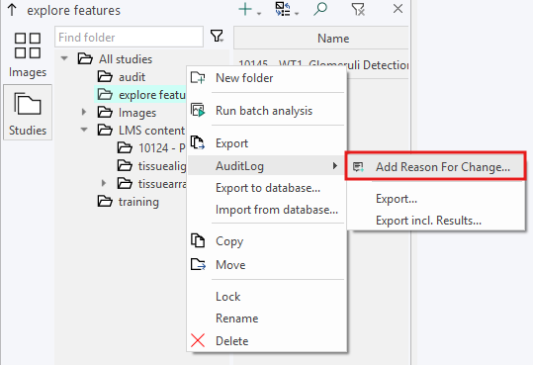Choose Copy from context menu
This screenshot has height=365, width=533.
(x=267, y=241)
